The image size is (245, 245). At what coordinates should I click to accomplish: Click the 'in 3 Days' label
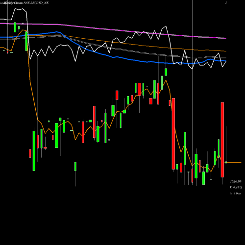(236, 194)
